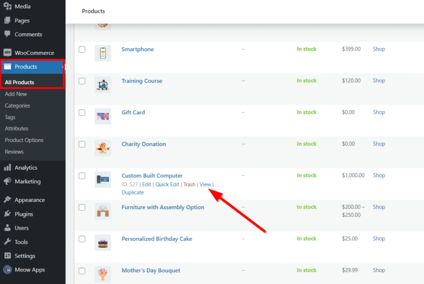Click the Pages icon in sidebar

click(7, 21)
